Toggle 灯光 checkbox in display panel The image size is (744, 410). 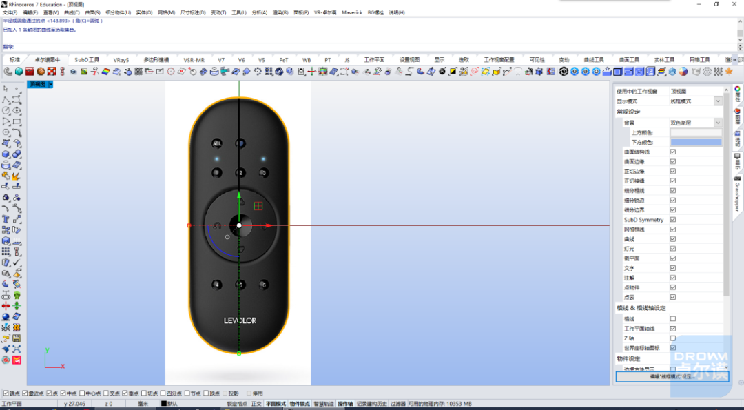(x=673, y=249)
